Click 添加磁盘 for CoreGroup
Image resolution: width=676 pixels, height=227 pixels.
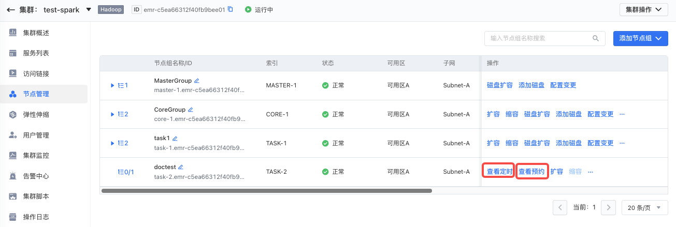tap(569, 114)
